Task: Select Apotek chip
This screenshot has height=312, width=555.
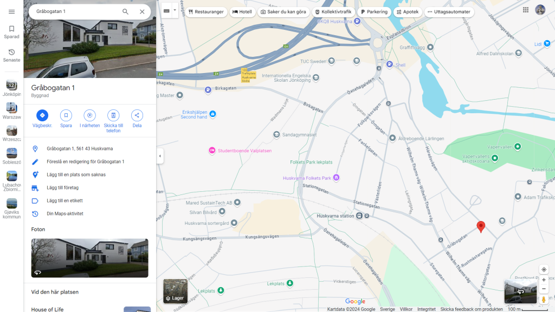Action: [408, 12]
